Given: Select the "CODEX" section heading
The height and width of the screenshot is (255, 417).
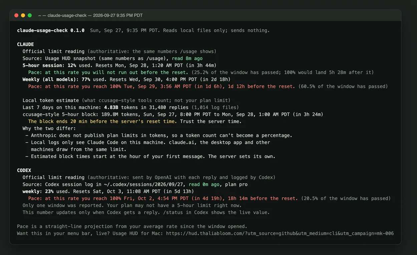Looking at the screenshot, I should tap(24, 170).
